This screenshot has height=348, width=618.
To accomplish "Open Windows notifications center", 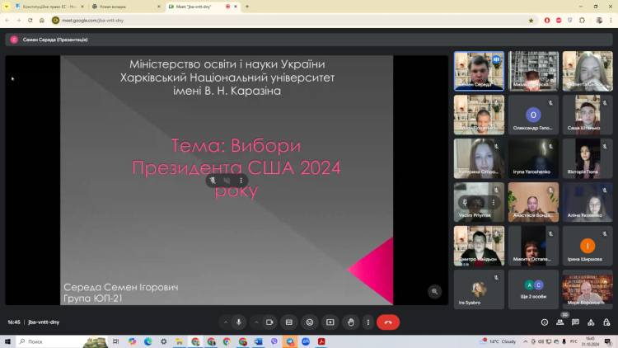I will pos(608,341).
